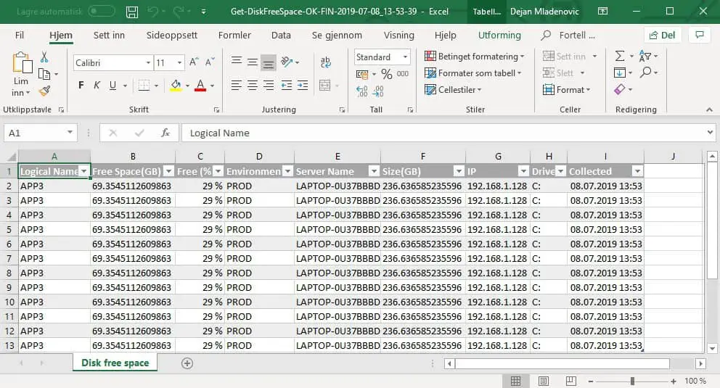Toggle italic K formatting

pyautogui.click(x=97, y=86)
